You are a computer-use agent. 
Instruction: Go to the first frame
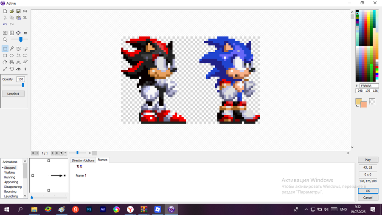(x=33, y=153)
